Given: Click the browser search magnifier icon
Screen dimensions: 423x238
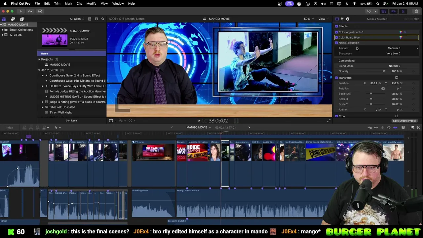Looking at the screenshot, I should (x=103, y=19).
